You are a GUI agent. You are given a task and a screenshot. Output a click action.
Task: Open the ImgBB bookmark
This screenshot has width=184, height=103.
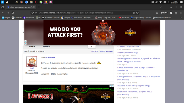6,18
